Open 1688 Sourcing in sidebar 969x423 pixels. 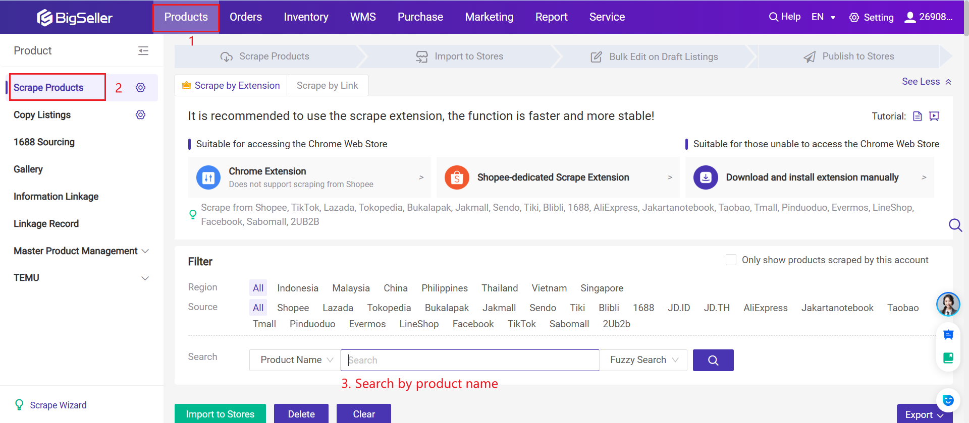pyautogui.click(x=44, y=142)
